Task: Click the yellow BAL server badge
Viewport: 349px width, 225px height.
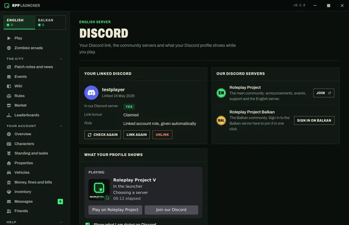Action: coord(221,121)
